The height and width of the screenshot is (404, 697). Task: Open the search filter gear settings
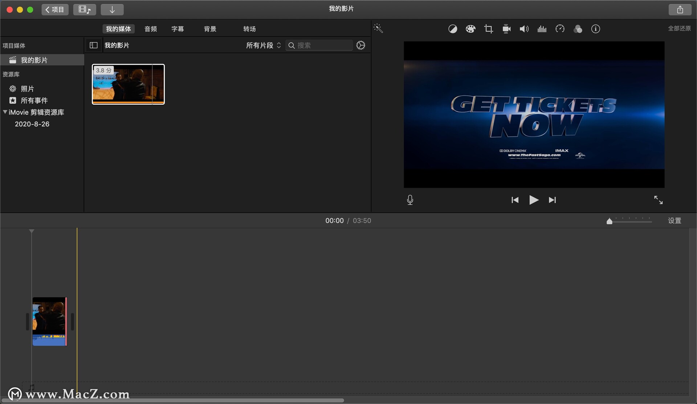pos(360,45)
